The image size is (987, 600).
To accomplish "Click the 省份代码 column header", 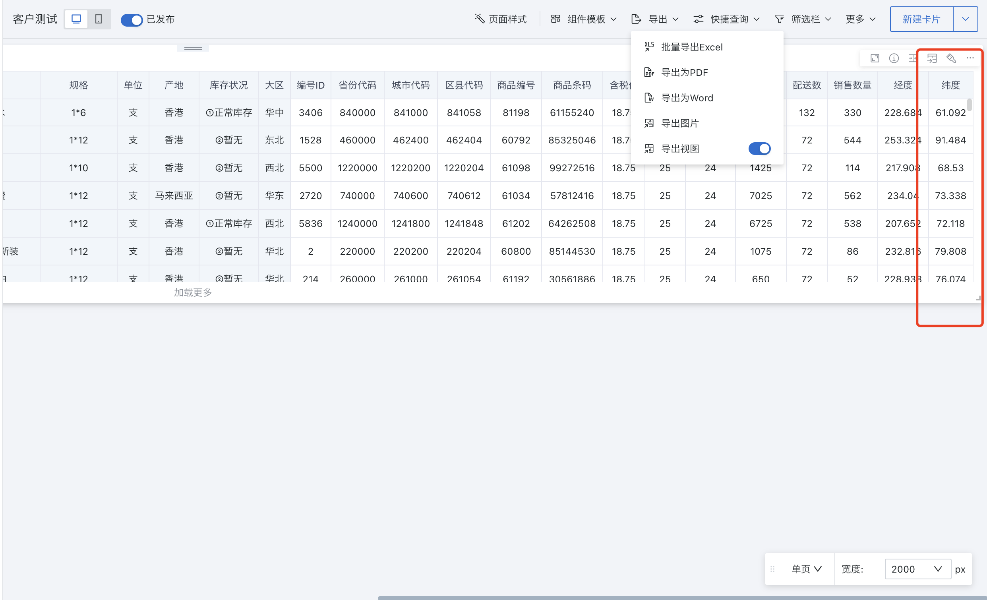I will coord(357,85).
